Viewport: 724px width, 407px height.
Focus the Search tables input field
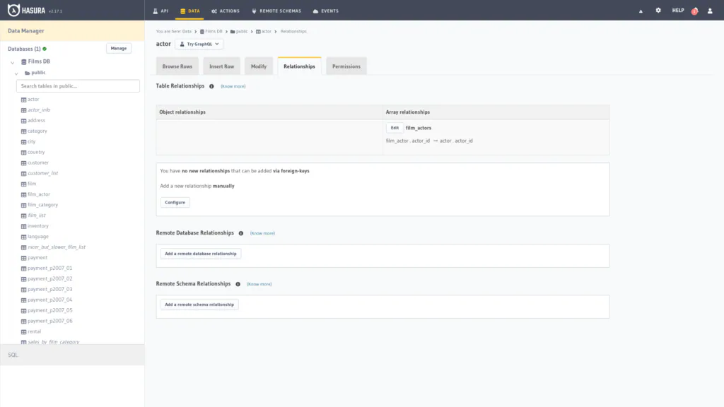pos(78,85)
